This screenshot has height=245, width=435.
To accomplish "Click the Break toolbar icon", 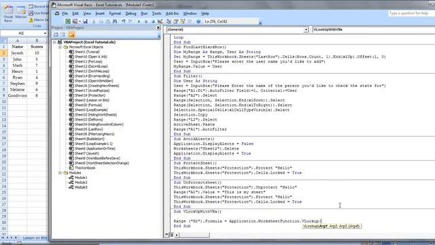I will point(146,21).
